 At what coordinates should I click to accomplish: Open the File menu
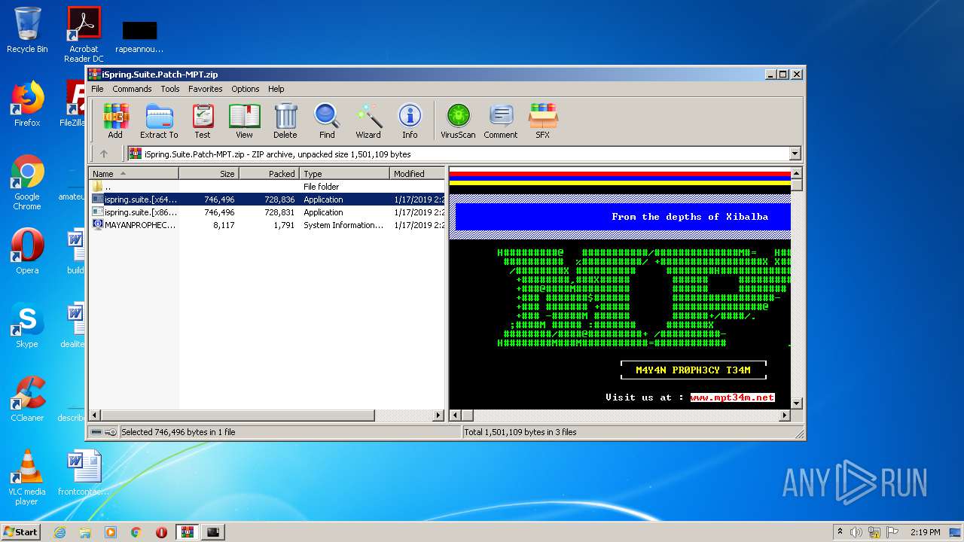(x=97, y=89)
